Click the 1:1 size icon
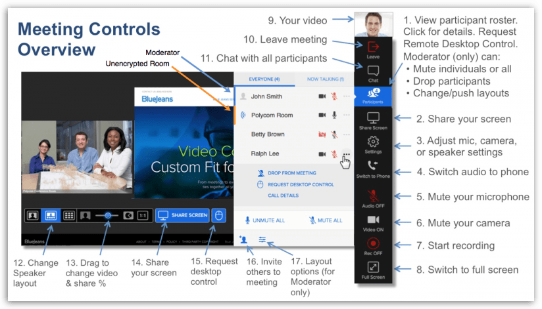Viewport: 542px width, 309px height. [x=143, y=216]
